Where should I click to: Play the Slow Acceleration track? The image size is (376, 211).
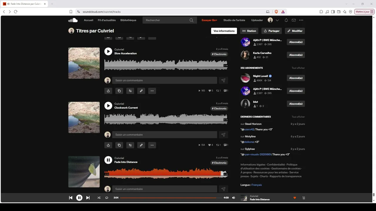pyautogui.click(x=108, y=51)
